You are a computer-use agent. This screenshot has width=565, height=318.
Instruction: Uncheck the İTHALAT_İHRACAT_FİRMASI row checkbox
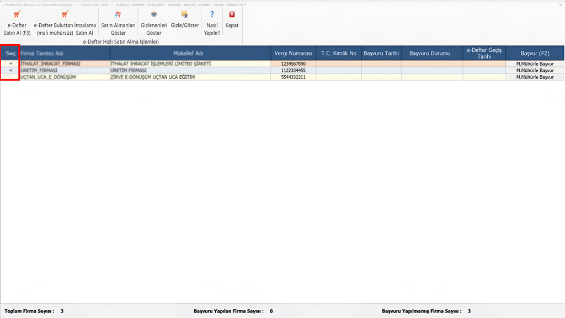(11, 63)
